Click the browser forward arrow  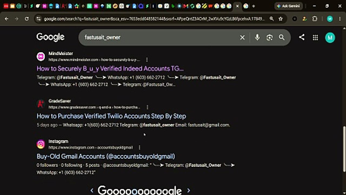16,19
